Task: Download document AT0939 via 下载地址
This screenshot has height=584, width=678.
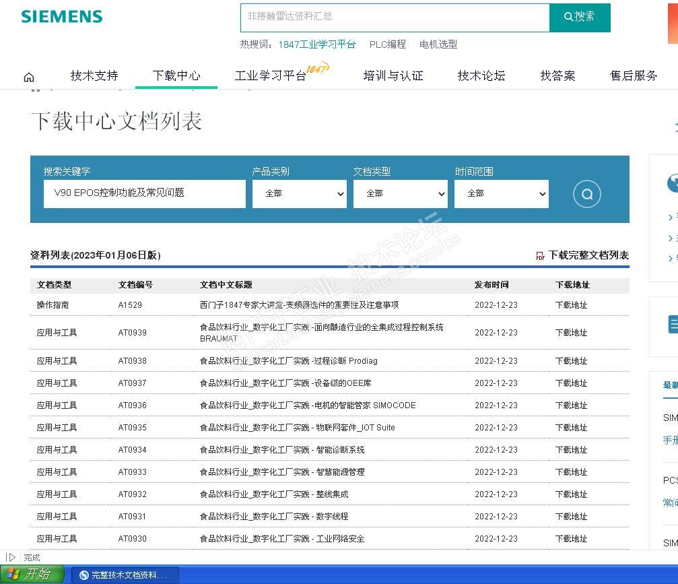Action: pos(571,333)
